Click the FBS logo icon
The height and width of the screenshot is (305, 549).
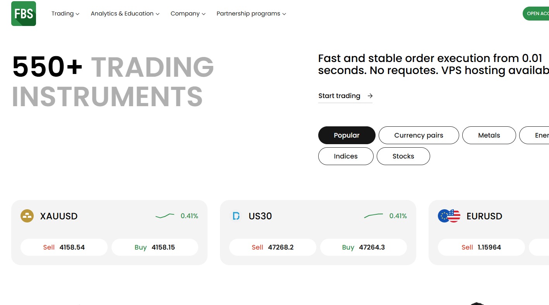pos(24,14)
